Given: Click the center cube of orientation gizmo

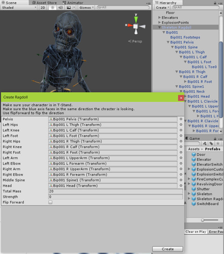Looking at the screenshot, I should click(x=136, y=26).
